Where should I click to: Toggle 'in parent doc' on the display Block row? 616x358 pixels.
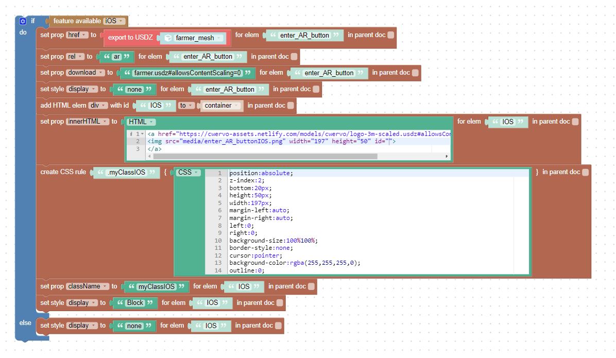click(280, 302)
